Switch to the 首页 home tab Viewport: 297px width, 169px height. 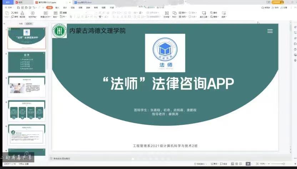pos(7,2)
